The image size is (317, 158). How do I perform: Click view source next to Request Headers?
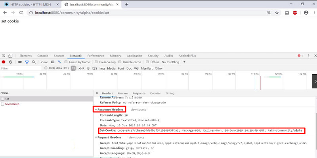point(136,137)
